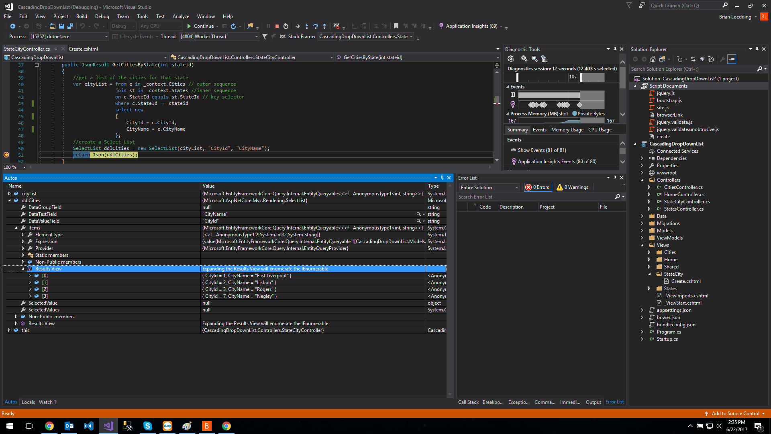The width and height of the screenshot is (771, 434).
Task: Toggle the 0 Errors filter button
Action: (x=537, y=187)
